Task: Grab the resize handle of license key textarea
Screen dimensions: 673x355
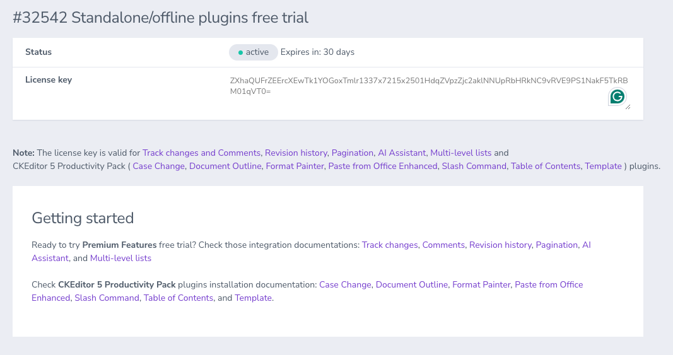Action: [628, 107]
